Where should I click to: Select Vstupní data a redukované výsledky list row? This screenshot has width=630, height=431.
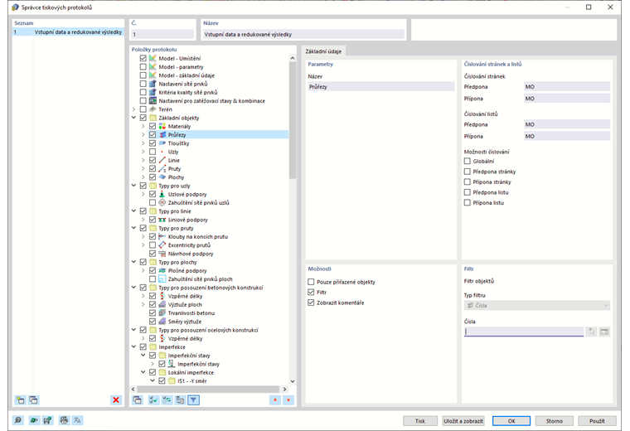click(68, 32)
